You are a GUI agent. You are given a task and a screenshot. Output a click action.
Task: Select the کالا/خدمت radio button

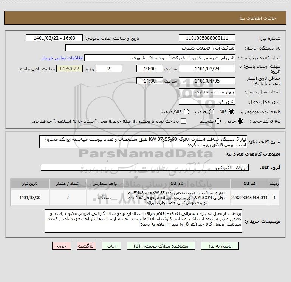pos(186,112)
